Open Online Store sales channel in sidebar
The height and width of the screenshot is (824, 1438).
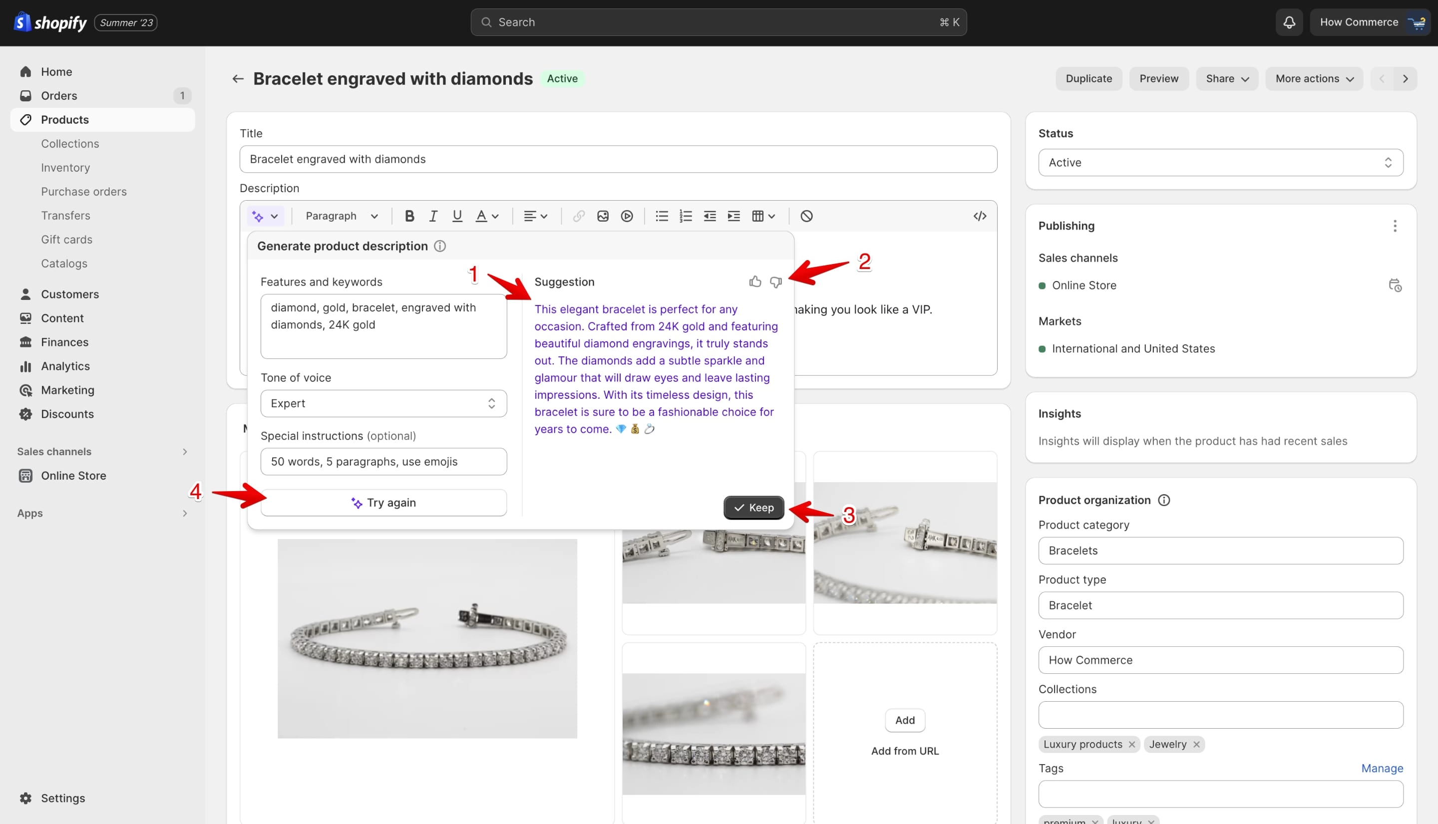tap(102, 476)
